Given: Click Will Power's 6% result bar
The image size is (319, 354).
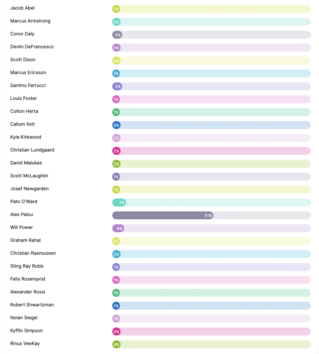Looking at the screenshot, I should [x=118, y=228].
